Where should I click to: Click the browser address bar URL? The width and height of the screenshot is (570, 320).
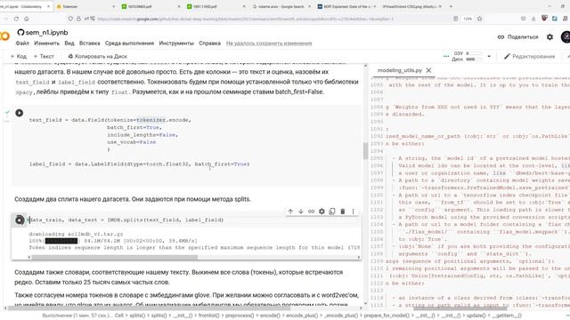246,19
